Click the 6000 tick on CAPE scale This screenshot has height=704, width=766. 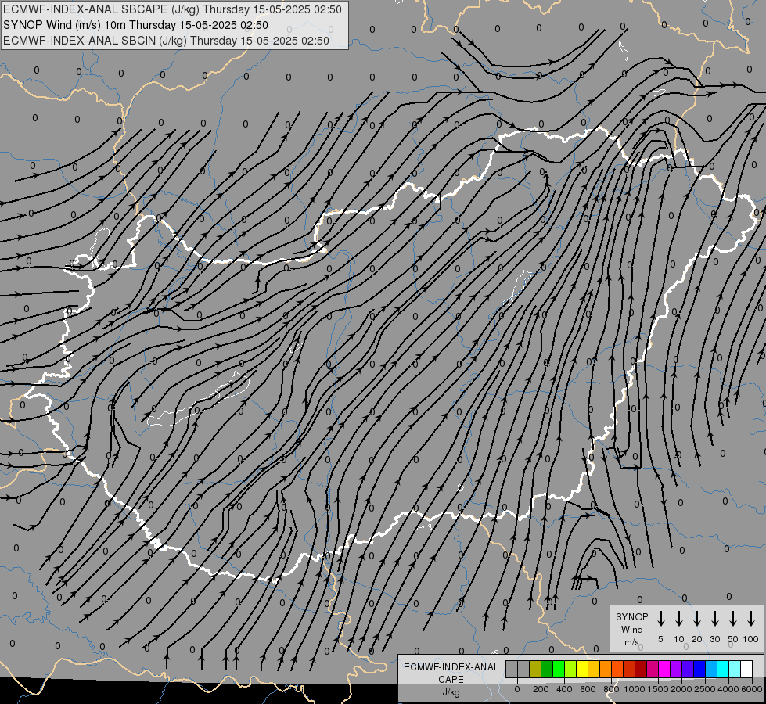point(752,689)
